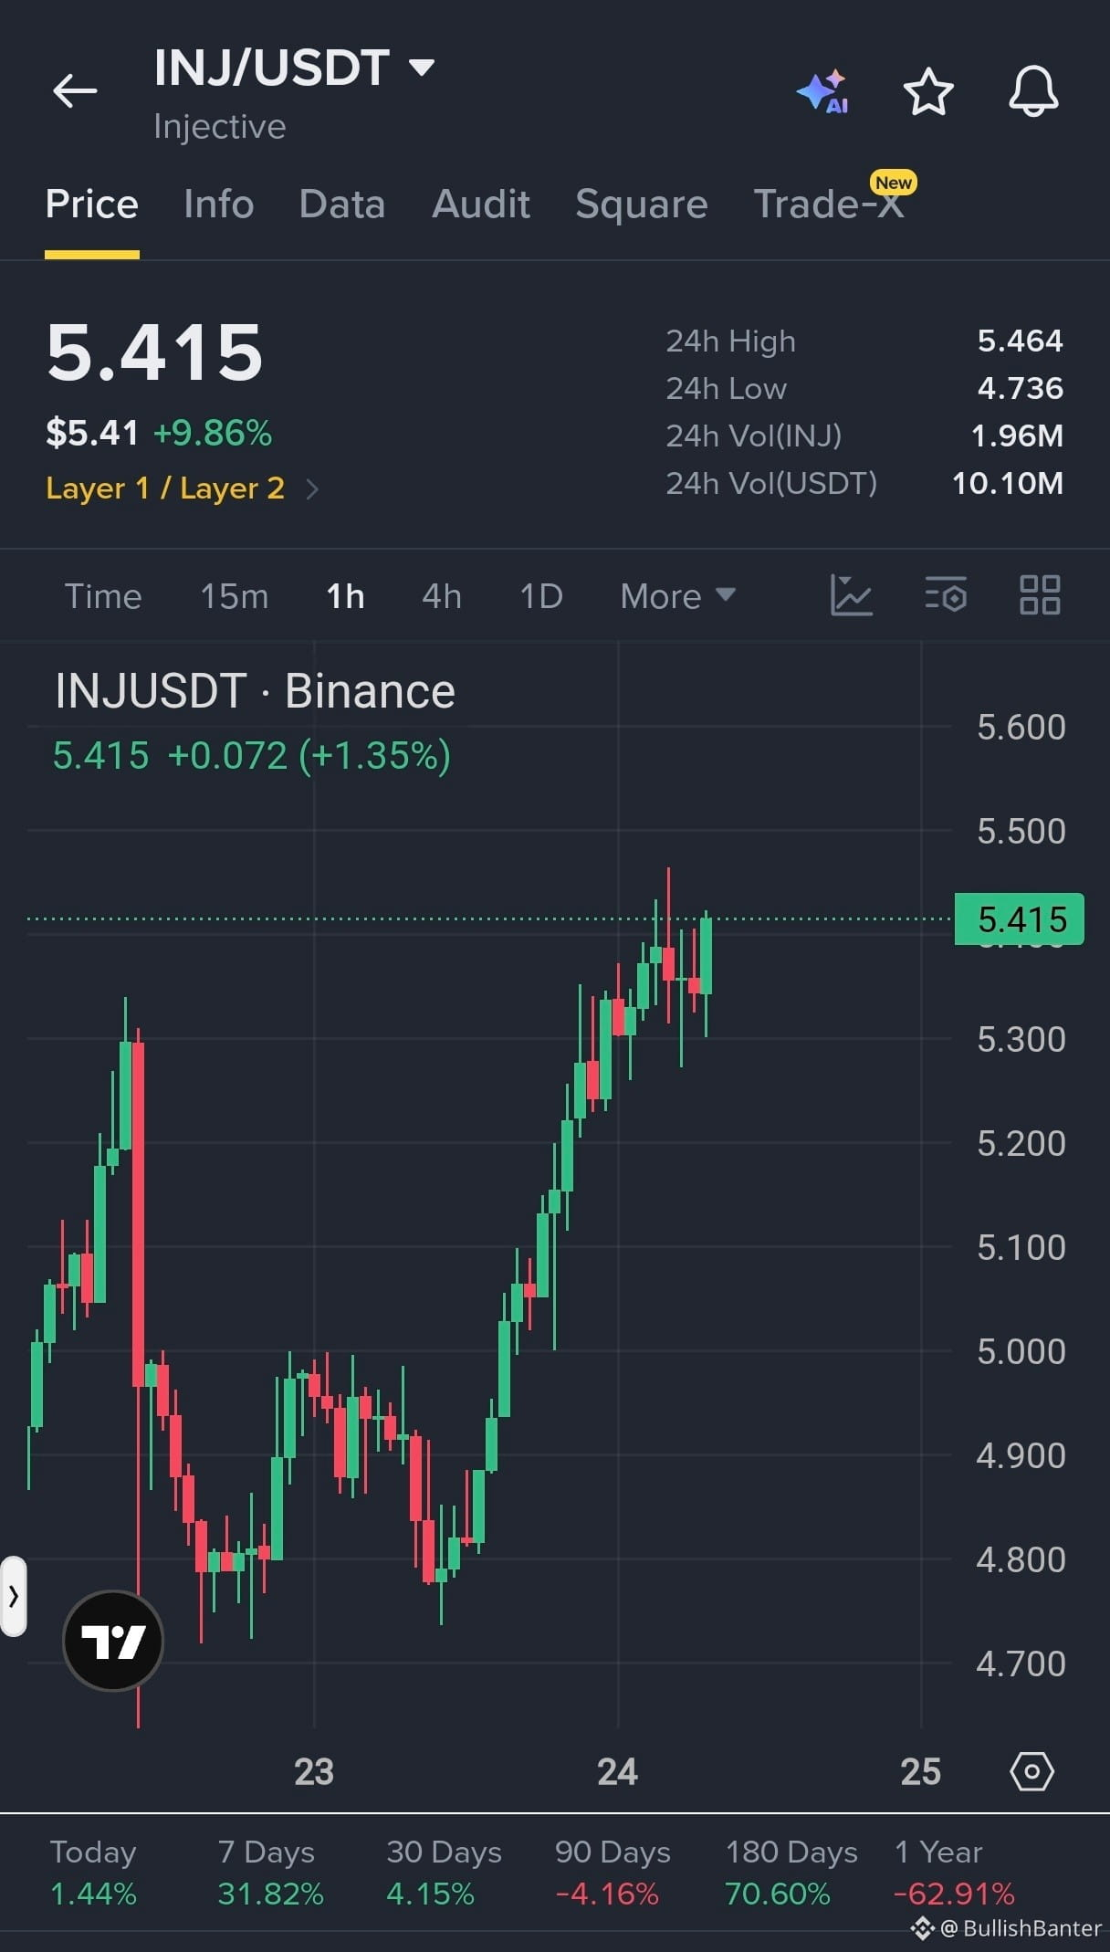Tap the Today 1.44% performance
This screenshot has height=1952, width=1110.
(x=93, y=1873)
